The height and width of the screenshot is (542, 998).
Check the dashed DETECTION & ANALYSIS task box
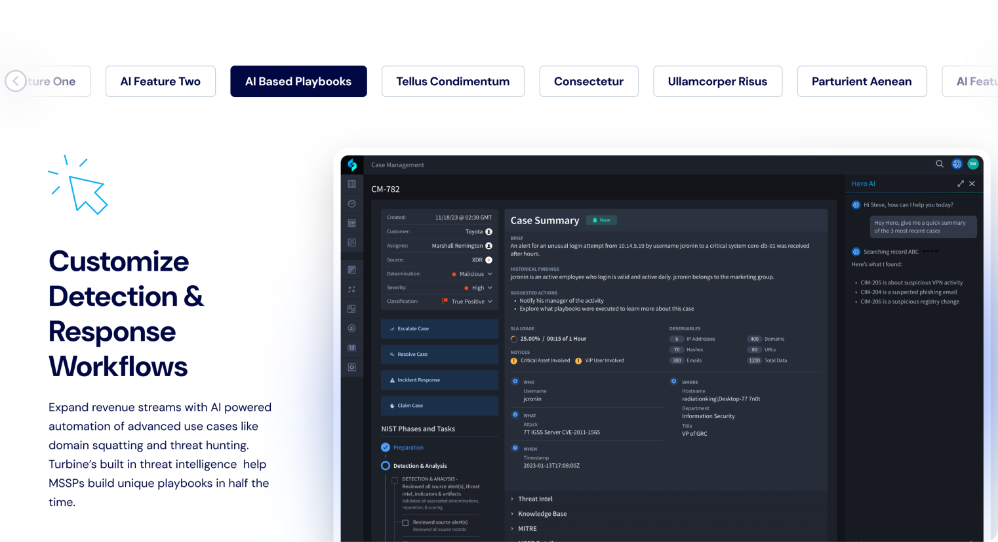point(395,480)
